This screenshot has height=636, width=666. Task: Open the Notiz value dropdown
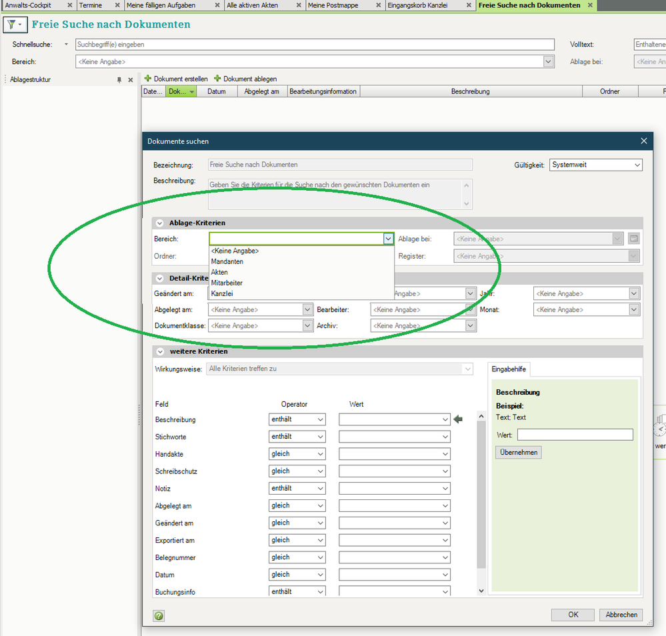click(394, 489)
